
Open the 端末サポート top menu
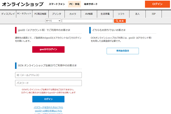click(x=91, y=4)
